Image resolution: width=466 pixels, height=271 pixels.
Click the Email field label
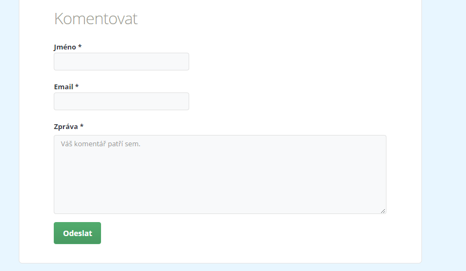point(63,87)
